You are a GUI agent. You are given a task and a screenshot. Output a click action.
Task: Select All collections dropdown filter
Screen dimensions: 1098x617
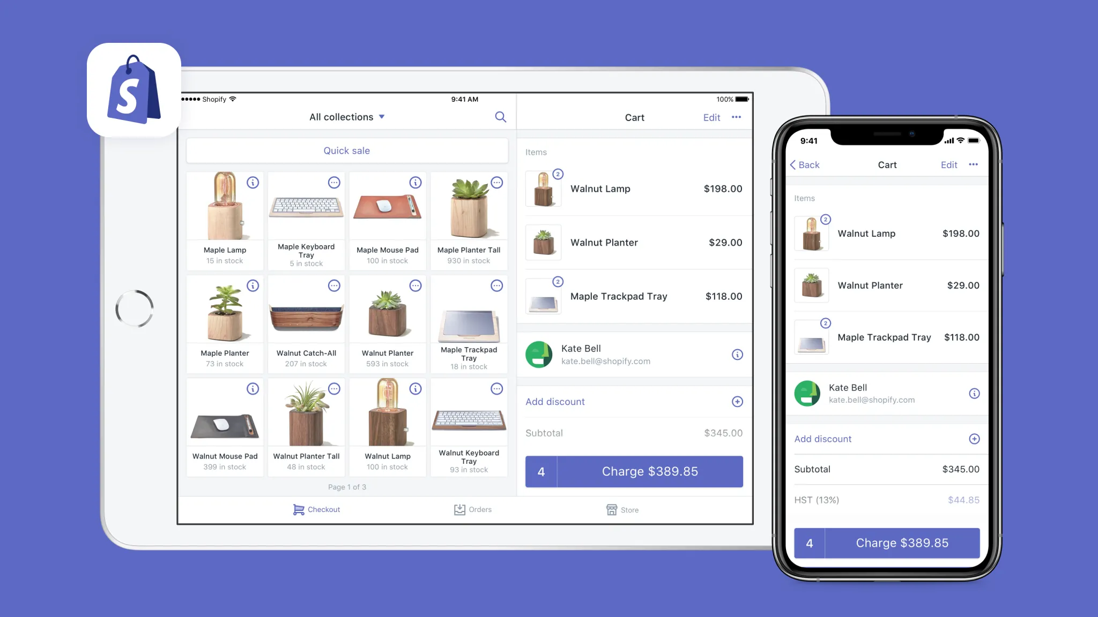click(x=346, y=117)
